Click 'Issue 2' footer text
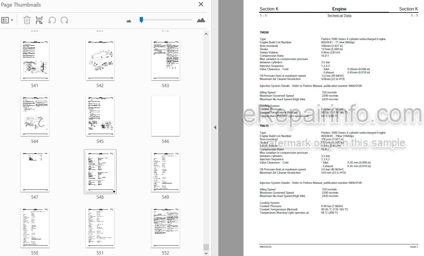Screen dimensions: 424x256 (x=414, y=247)
